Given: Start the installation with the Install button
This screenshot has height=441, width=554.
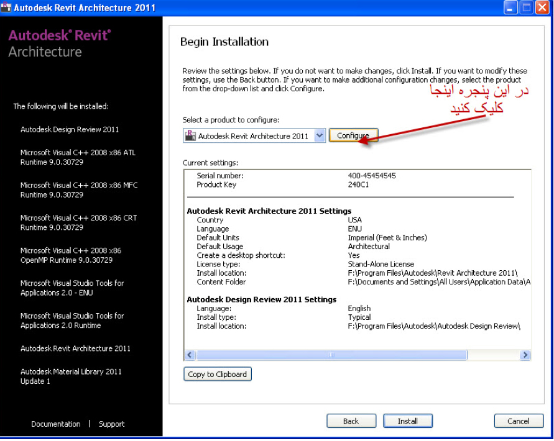Looking at the screenshot, I should [408, 421].
